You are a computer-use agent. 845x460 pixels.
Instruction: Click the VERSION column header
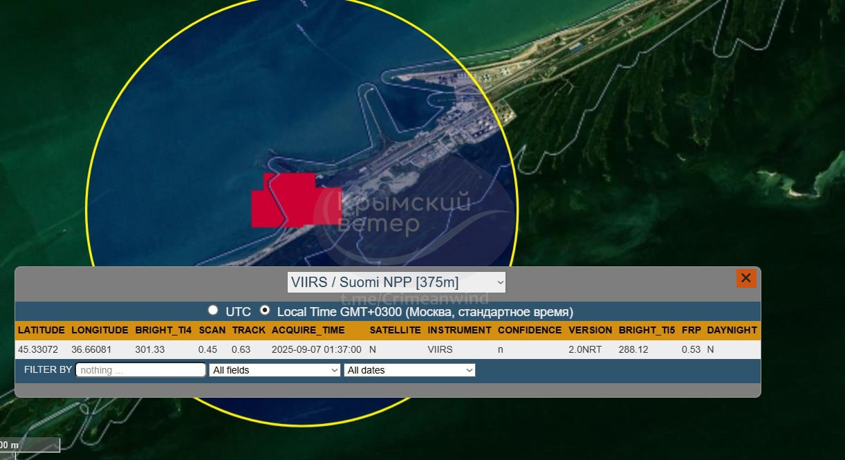[x=590, y=330]
